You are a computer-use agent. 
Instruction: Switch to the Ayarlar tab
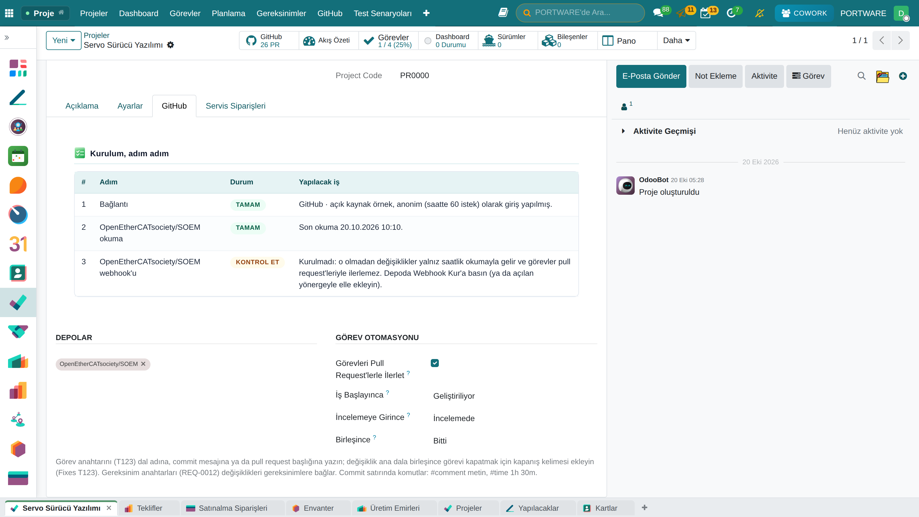click(x=130, y=106)
